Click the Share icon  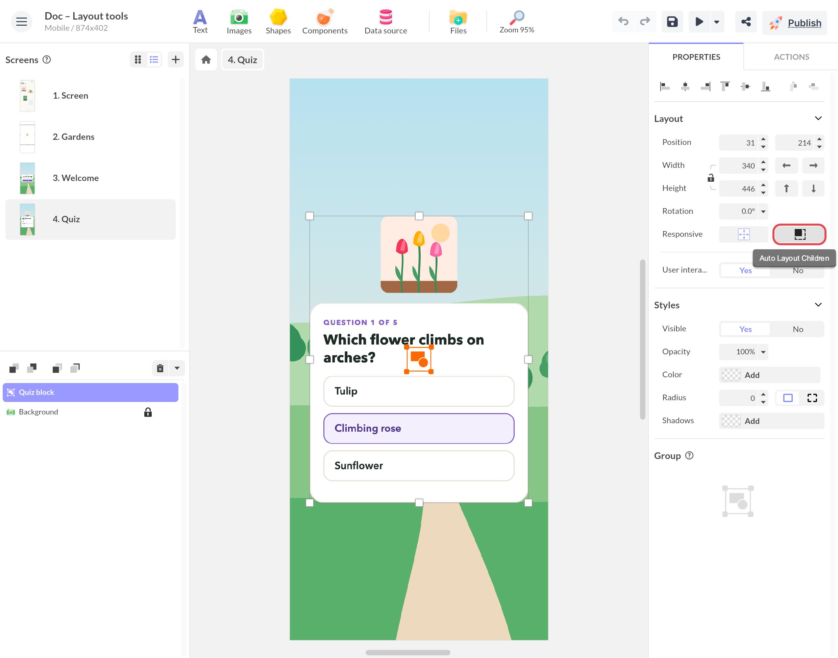[x=746, y=22]
